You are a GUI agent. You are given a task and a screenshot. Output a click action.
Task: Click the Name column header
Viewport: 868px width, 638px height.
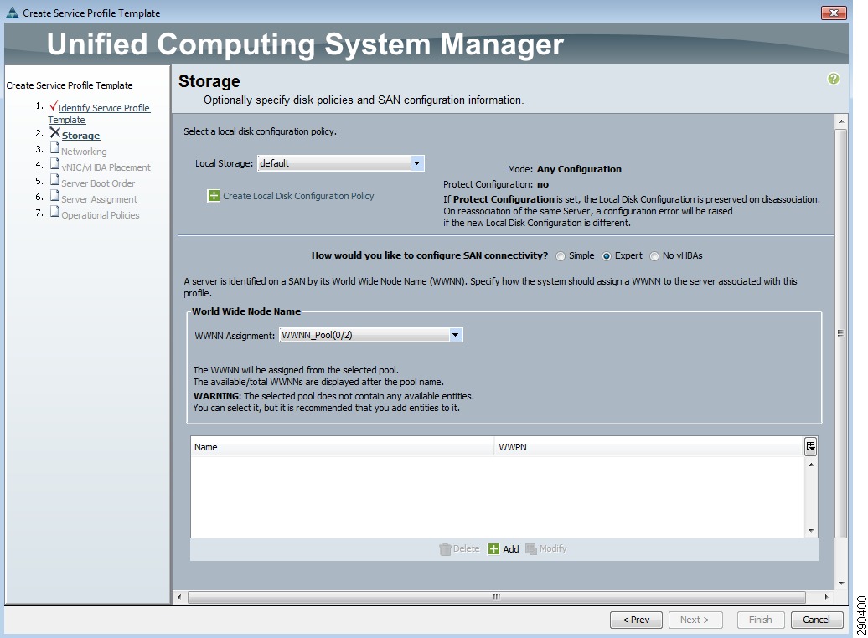[342, 447]
